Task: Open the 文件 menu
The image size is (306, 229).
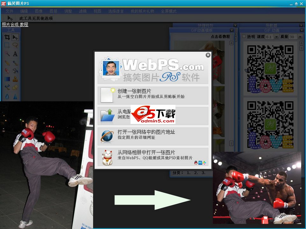Action: (x=9, y=11)
